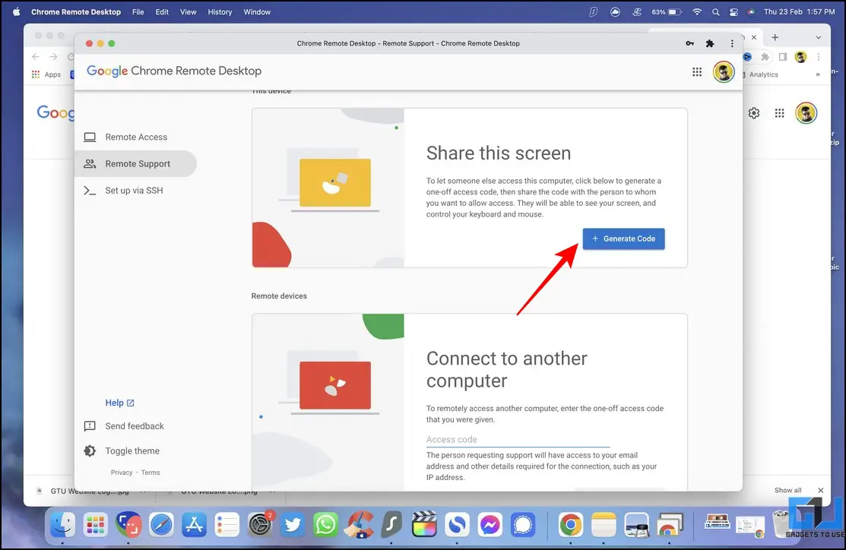Open Google Chrome from the dock
This screenshot has height=550, width=846.
pos(570,524)
